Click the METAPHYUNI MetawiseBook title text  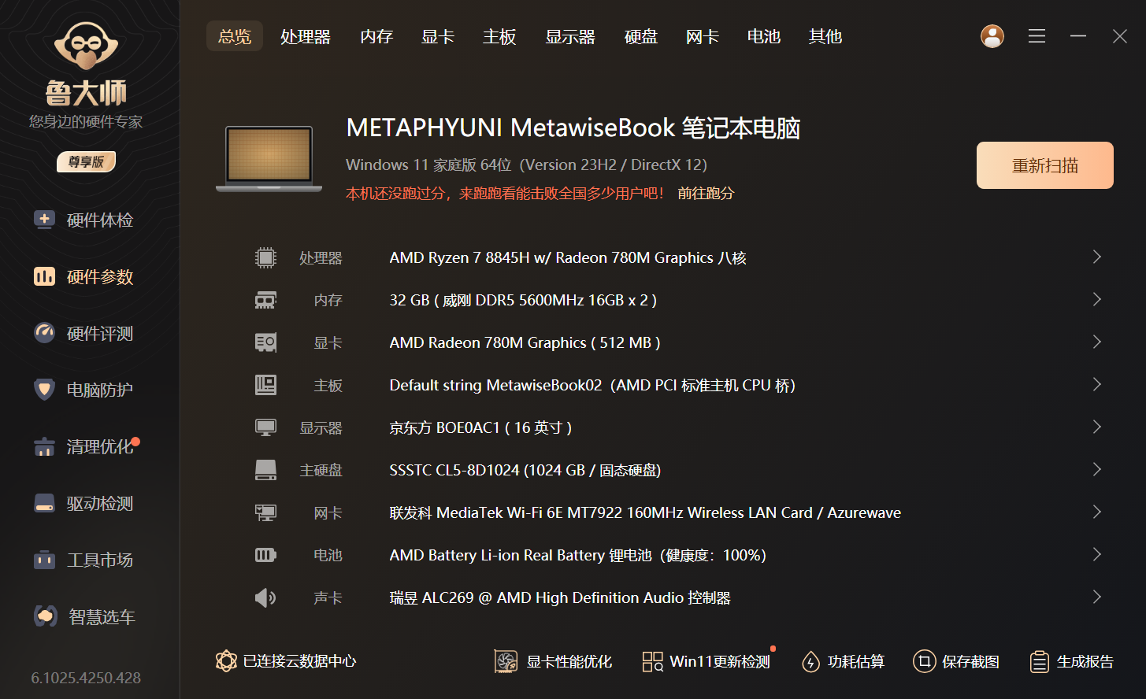(x=573, y=128)
